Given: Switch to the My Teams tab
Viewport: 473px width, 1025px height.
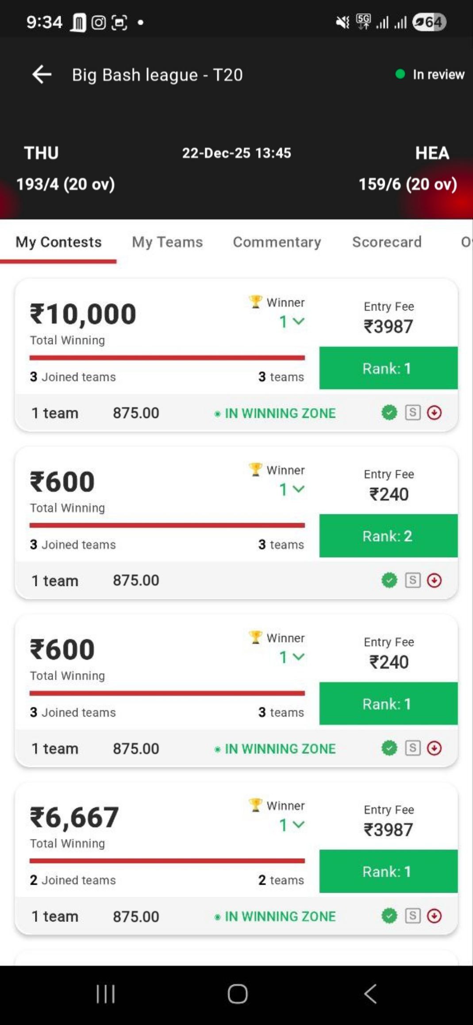Looking at the screenshot, I should [167, 242].
